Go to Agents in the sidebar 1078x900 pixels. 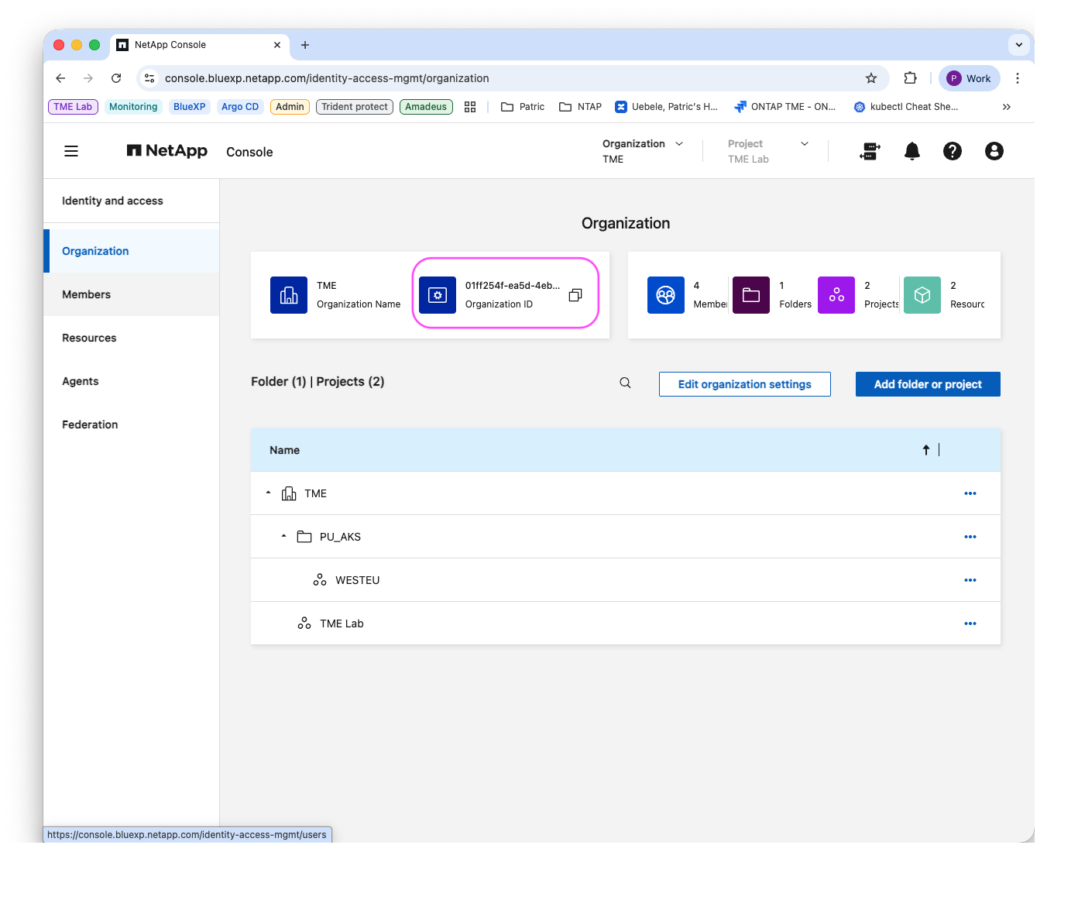click(x=132, y=381)
